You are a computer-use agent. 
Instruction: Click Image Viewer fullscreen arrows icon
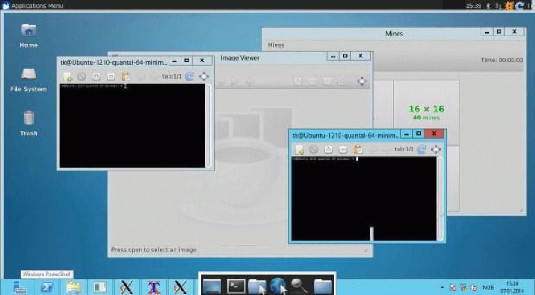(x=362, y=81)
